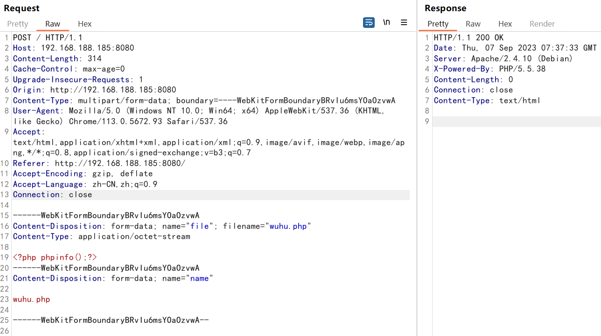Click the response 'Content-Length: 0' line
This screenshot has height=336, width=601.
[474, 80]
